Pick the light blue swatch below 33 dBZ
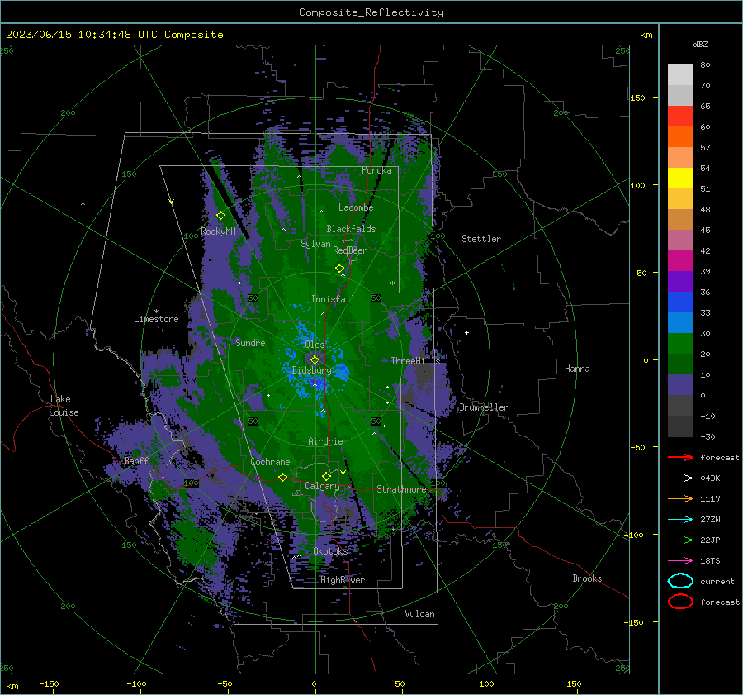This screenshot has height=695, width=743. 680,322
